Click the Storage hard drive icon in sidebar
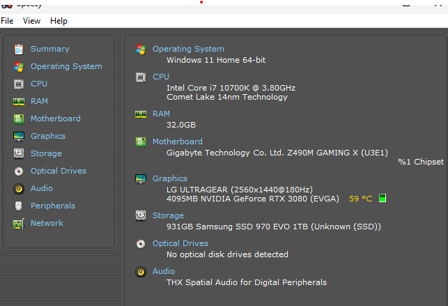 19,154
